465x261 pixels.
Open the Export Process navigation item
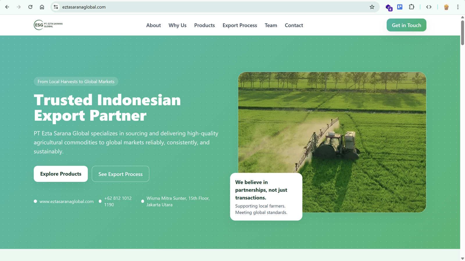pos(239,25)
